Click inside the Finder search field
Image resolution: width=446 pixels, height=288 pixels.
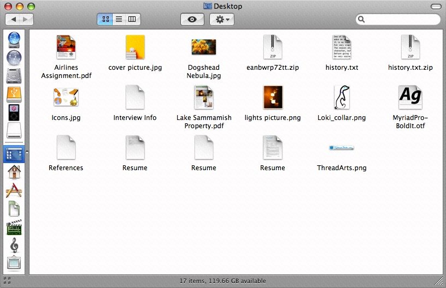pyautogui.click(x=398, y=19)
